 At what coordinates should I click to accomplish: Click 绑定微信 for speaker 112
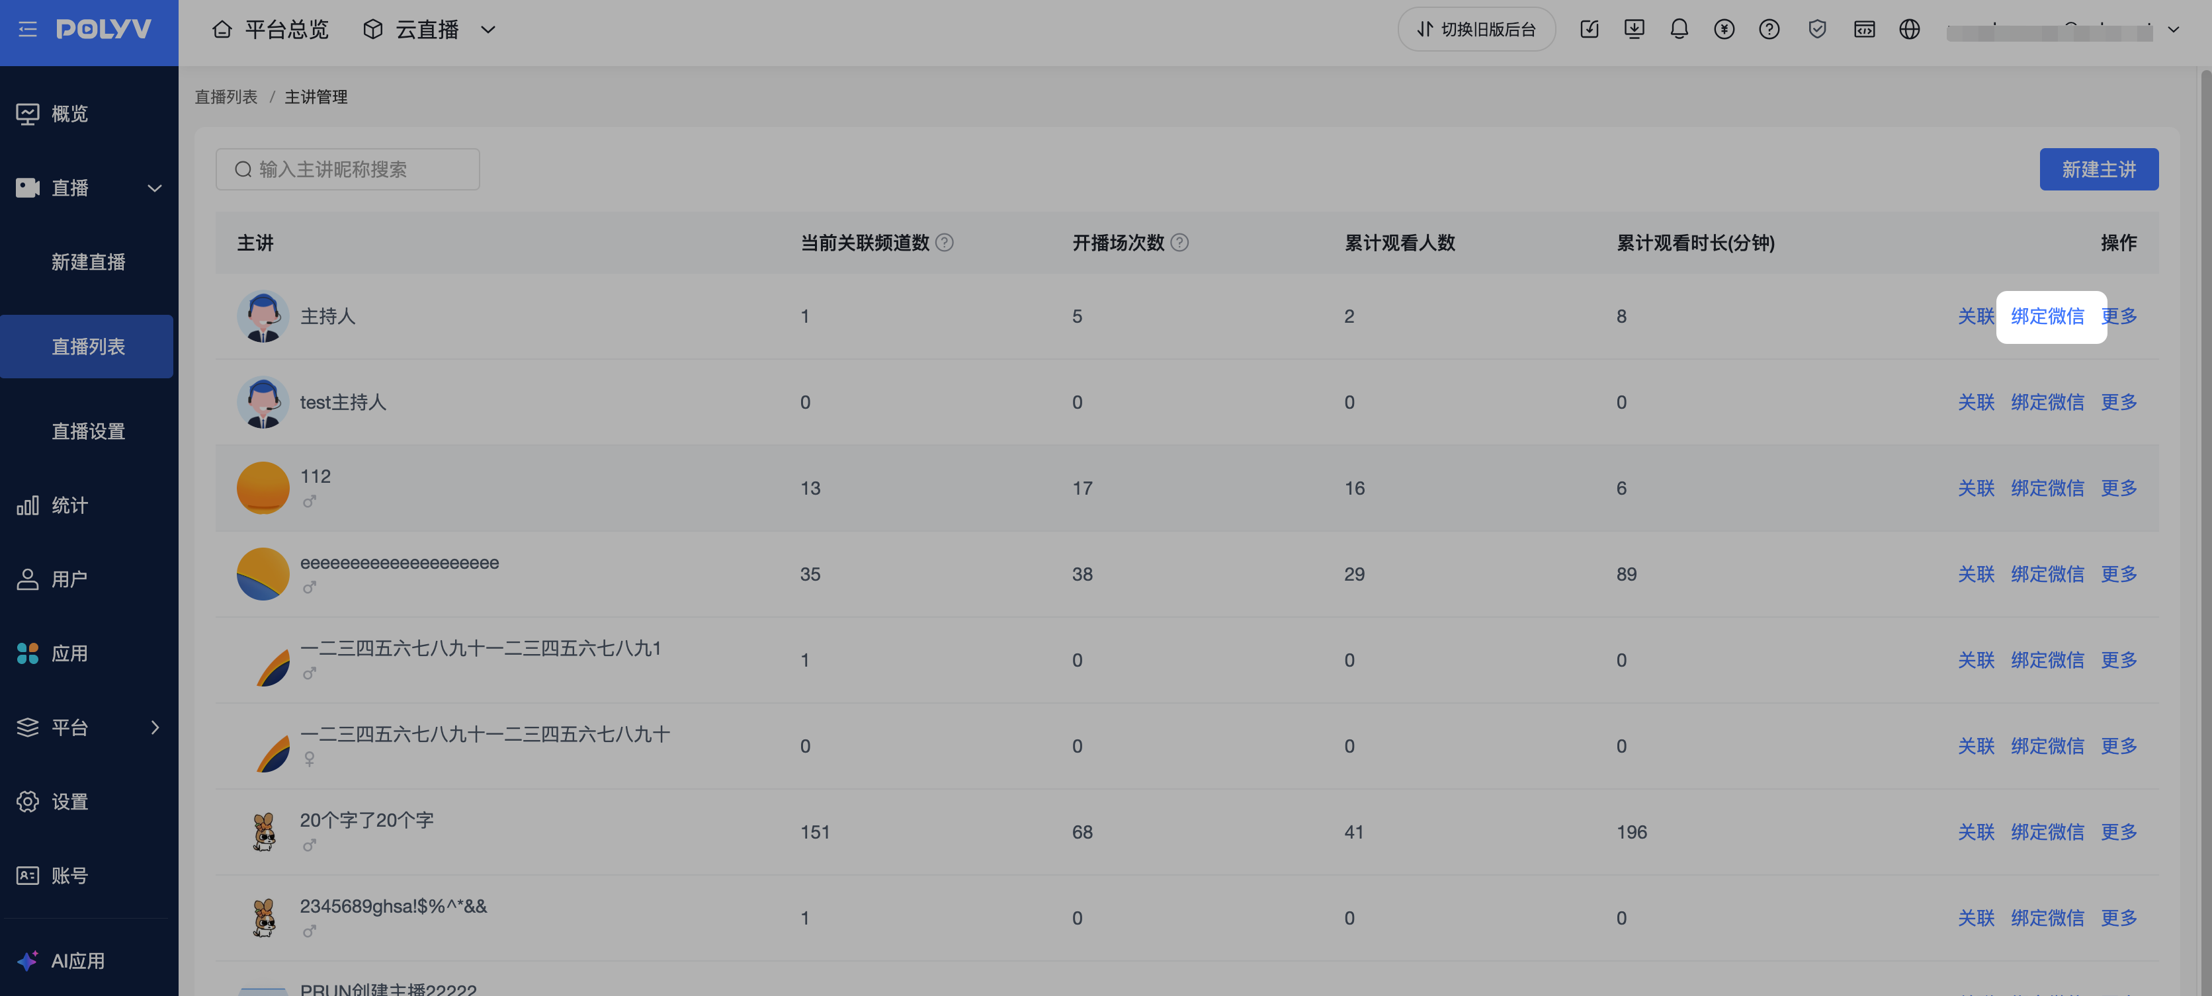2047,489
